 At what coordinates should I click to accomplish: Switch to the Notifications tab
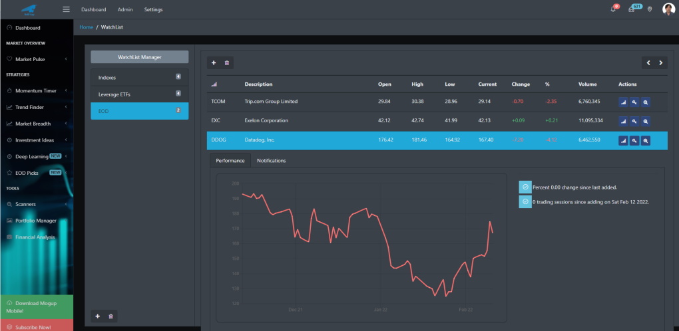(x=272, y=160)
